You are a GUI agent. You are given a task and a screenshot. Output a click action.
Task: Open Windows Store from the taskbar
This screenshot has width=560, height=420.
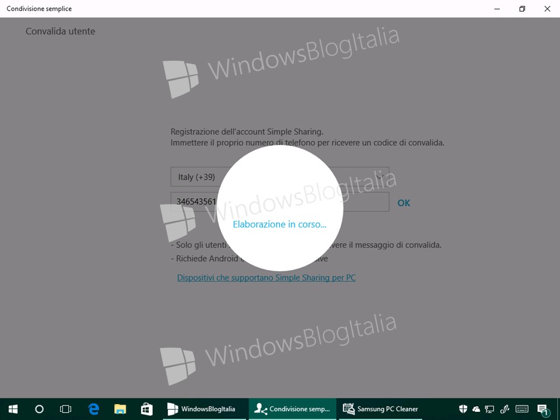click(147, 409)
